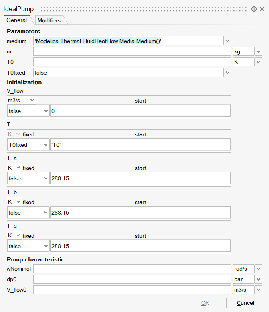The width and height of the screenshot is (269, 312).
Task: Expand the T0fixed value dropdown
Action: (x=227, y=73)
